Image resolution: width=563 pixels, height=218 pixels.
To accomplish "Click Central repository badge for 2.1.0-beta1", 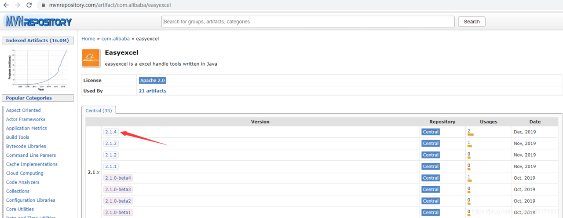I will (x=431, y=212).
